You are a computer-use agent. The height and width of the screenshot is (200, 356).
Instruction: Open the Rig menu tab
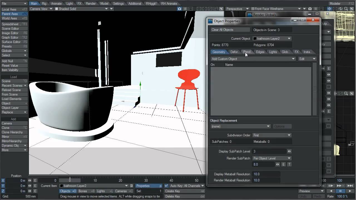44,4
